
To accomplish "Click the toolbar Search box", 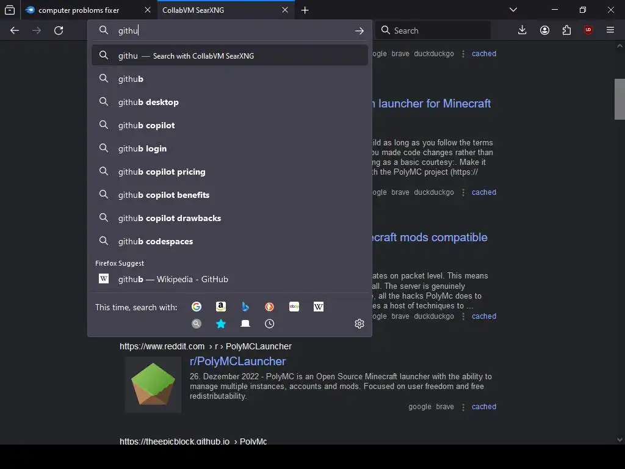I will click(x=433, y=31).
